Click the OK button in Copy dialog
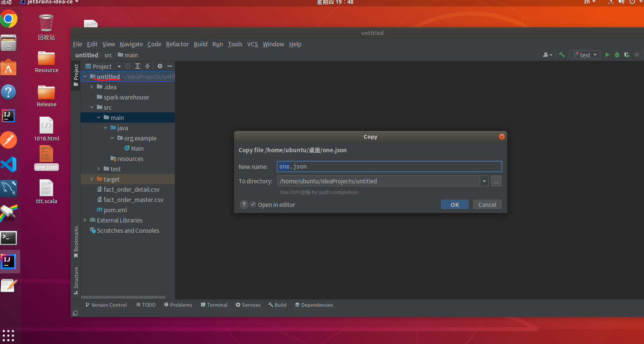Viewport: 644px width, 344px height. [455, 205]
